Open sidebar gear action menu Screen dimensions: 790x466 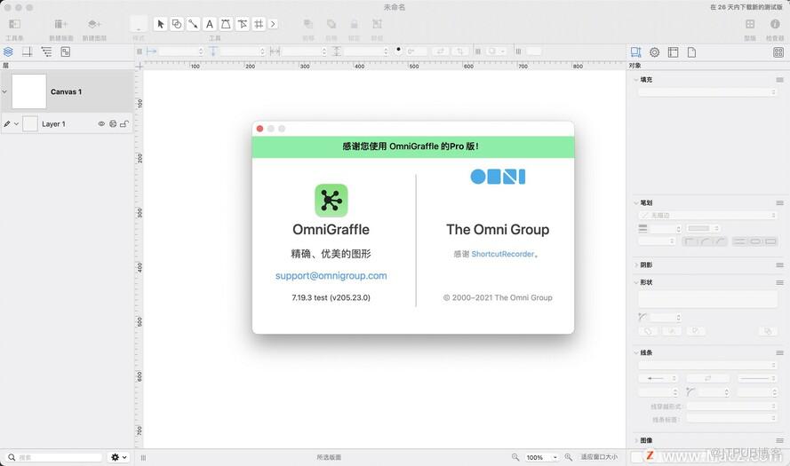coord(119,457)
